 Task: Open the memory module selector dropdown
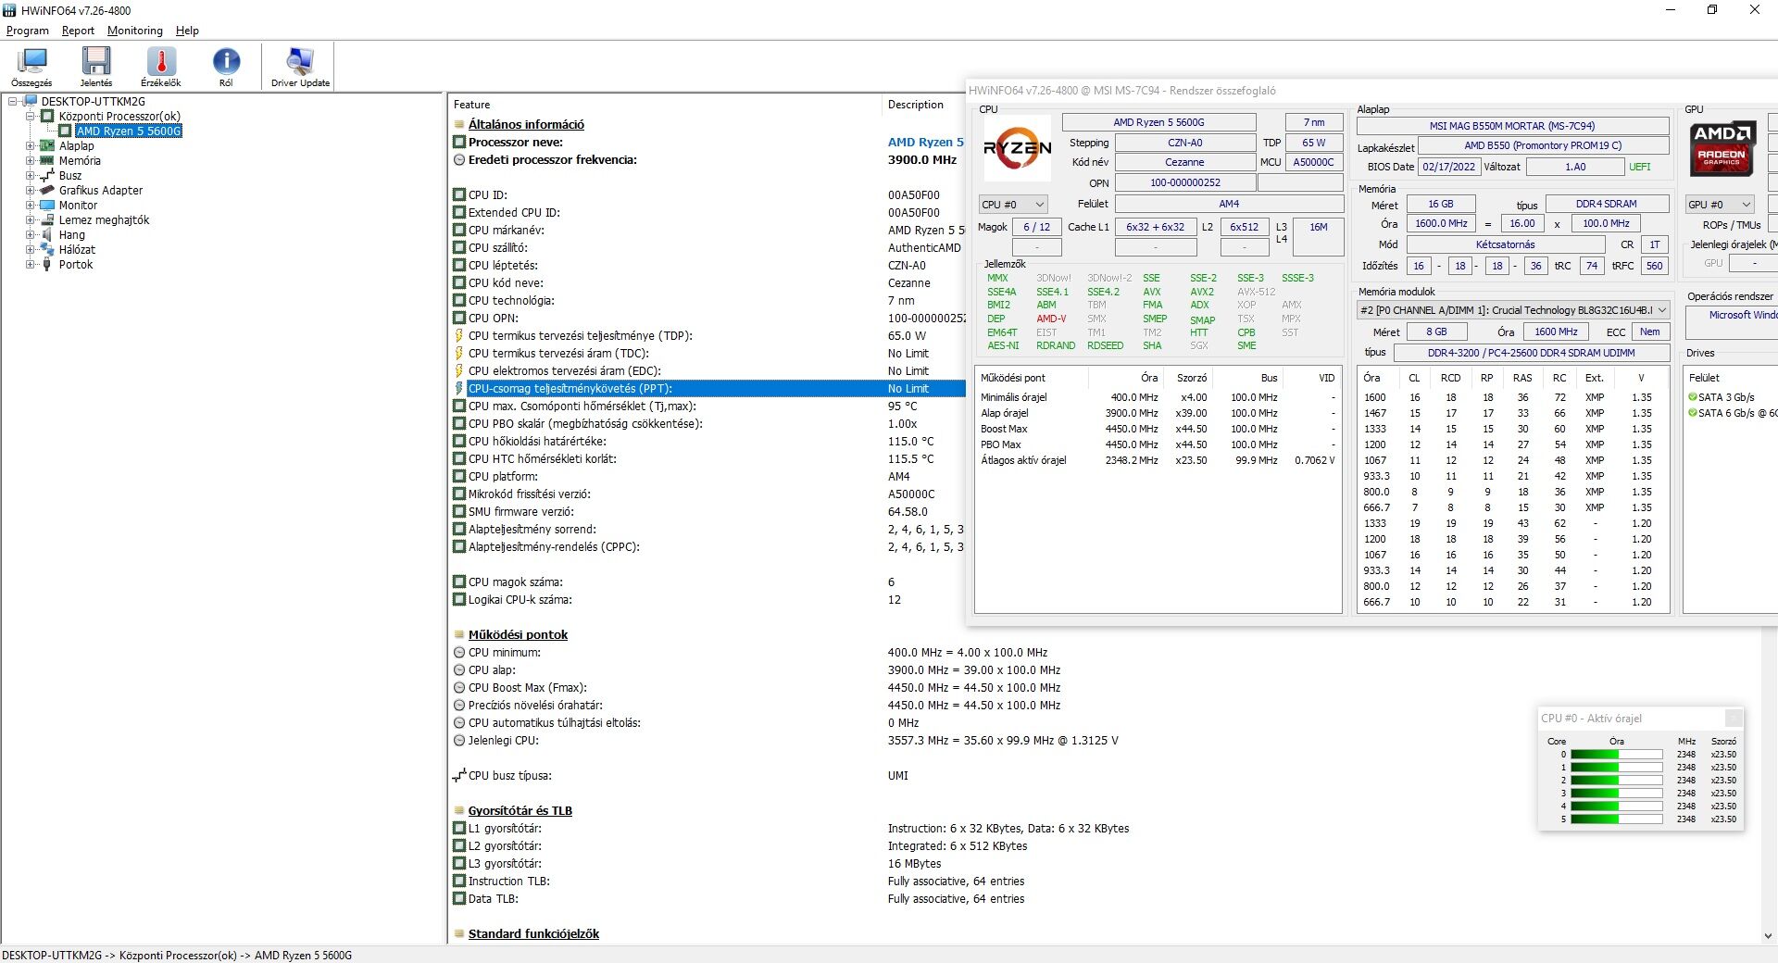(1513, 310)
